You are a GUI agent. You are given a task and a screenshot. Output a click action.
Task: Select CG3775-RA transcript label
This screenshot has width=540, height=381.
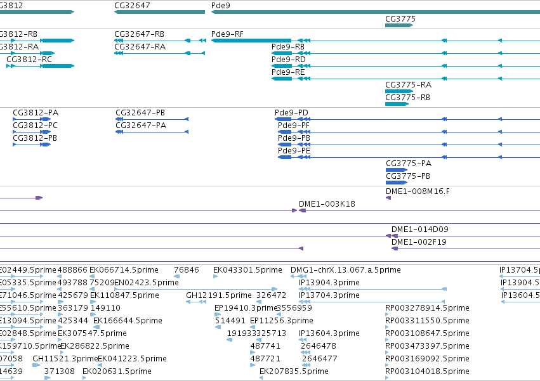pyautogui.click(x=408, y=85)
